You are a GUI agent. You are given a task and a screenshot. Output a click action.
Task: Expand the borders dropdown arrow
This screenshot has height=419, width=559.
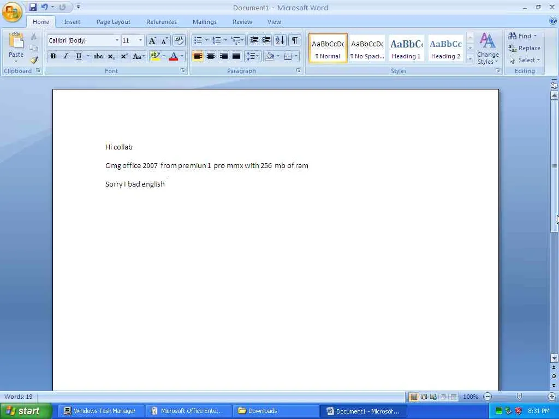pyautogui.click(x=296, y=56)
